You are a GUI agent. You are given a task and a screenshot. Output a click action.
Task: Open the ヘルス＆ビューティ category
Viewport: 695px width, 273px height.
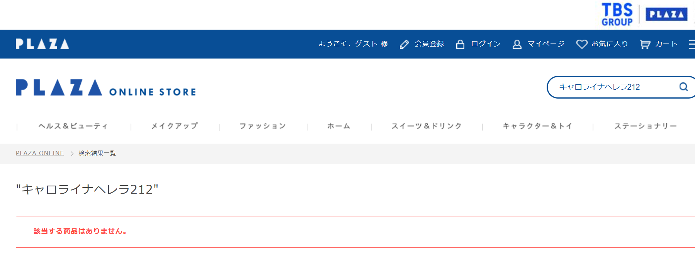pyautogui.click(x=73, y=126)
